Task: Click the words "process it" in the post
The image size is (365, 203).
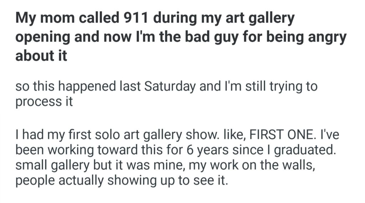Action: (44, 101)
